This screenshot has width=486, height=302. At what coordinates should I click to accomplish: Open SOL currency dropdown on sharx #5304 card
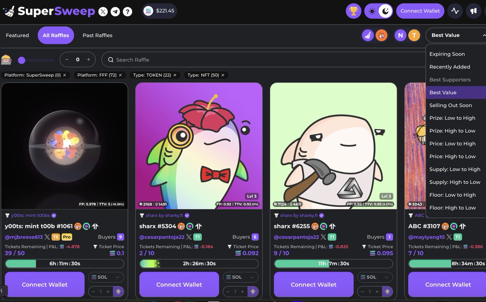(241, 277)
